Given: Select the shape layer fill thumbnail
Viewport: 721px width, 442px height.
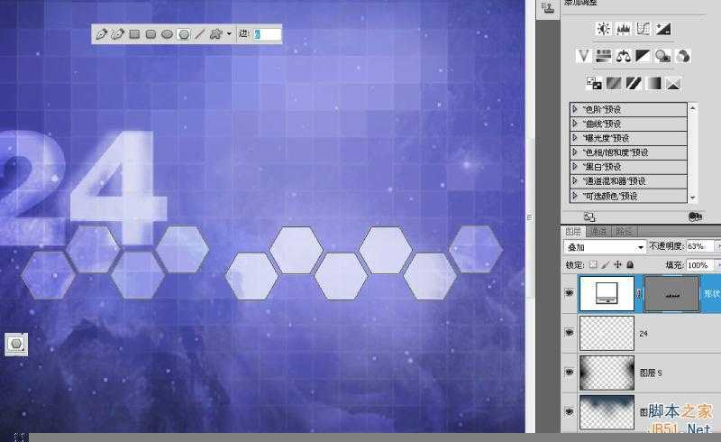Looking at the screenshot, I should [x=607, y=293].
